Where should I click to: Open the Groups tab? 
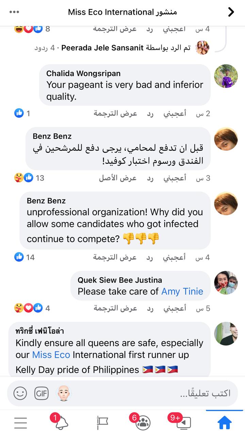pyautogui.click(x=143, y=422)
